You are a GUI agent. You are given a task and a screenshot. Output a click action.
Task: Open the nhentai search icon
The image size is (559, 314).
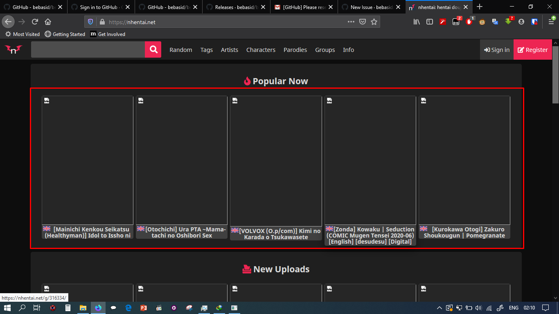(153, 49)
